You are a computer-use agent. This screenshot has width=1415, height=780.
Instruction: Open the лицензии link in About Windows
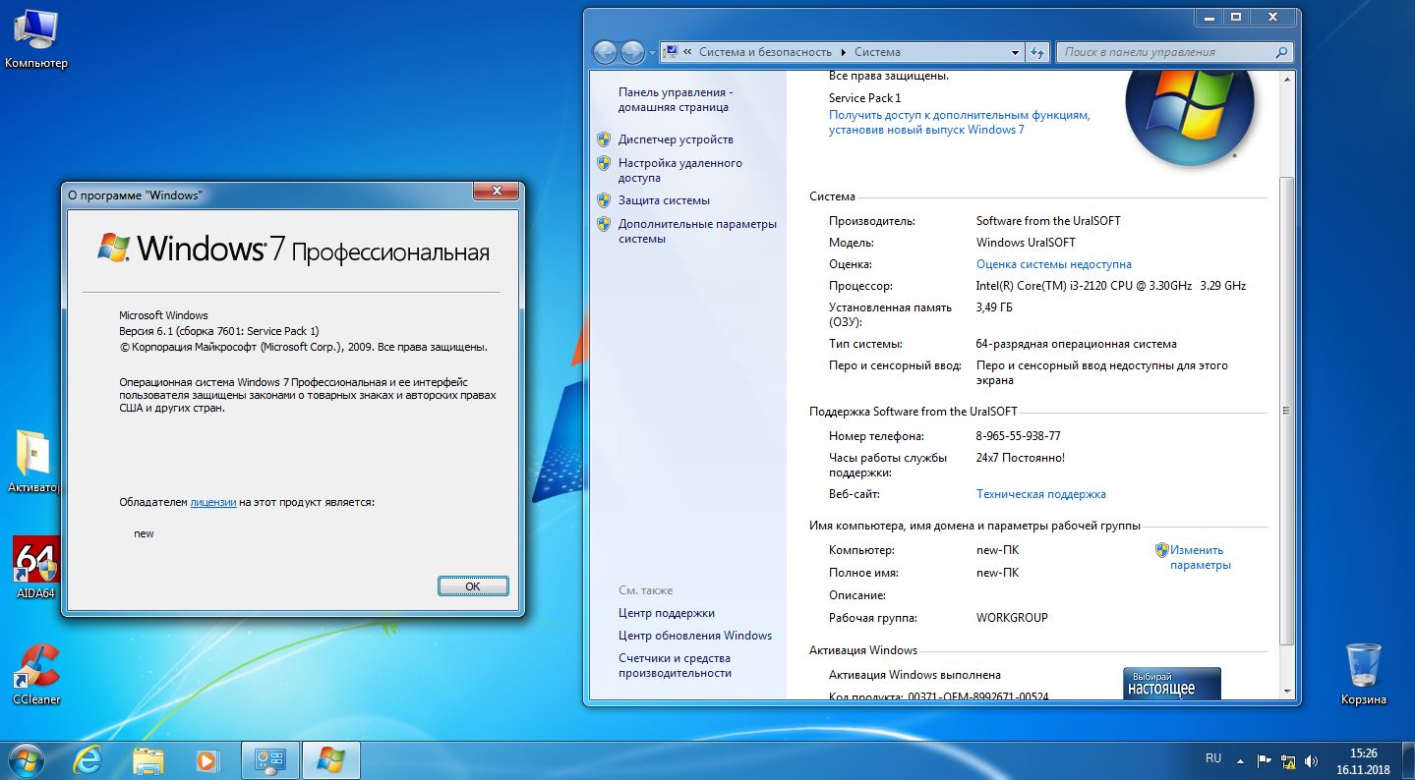(213, 502)
